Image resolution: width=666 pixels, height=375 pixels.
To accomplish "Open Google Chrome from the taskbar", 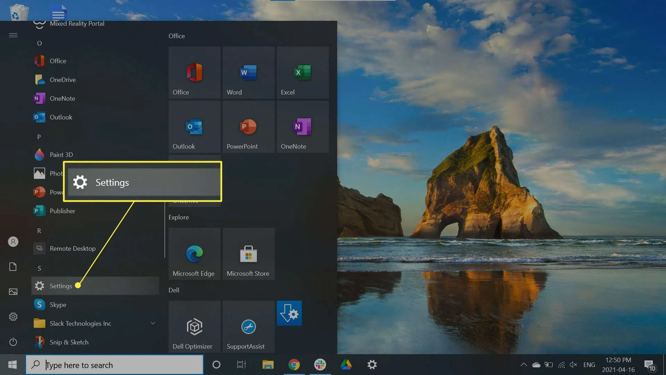I will pyautogui.click(x=294, y=365).
